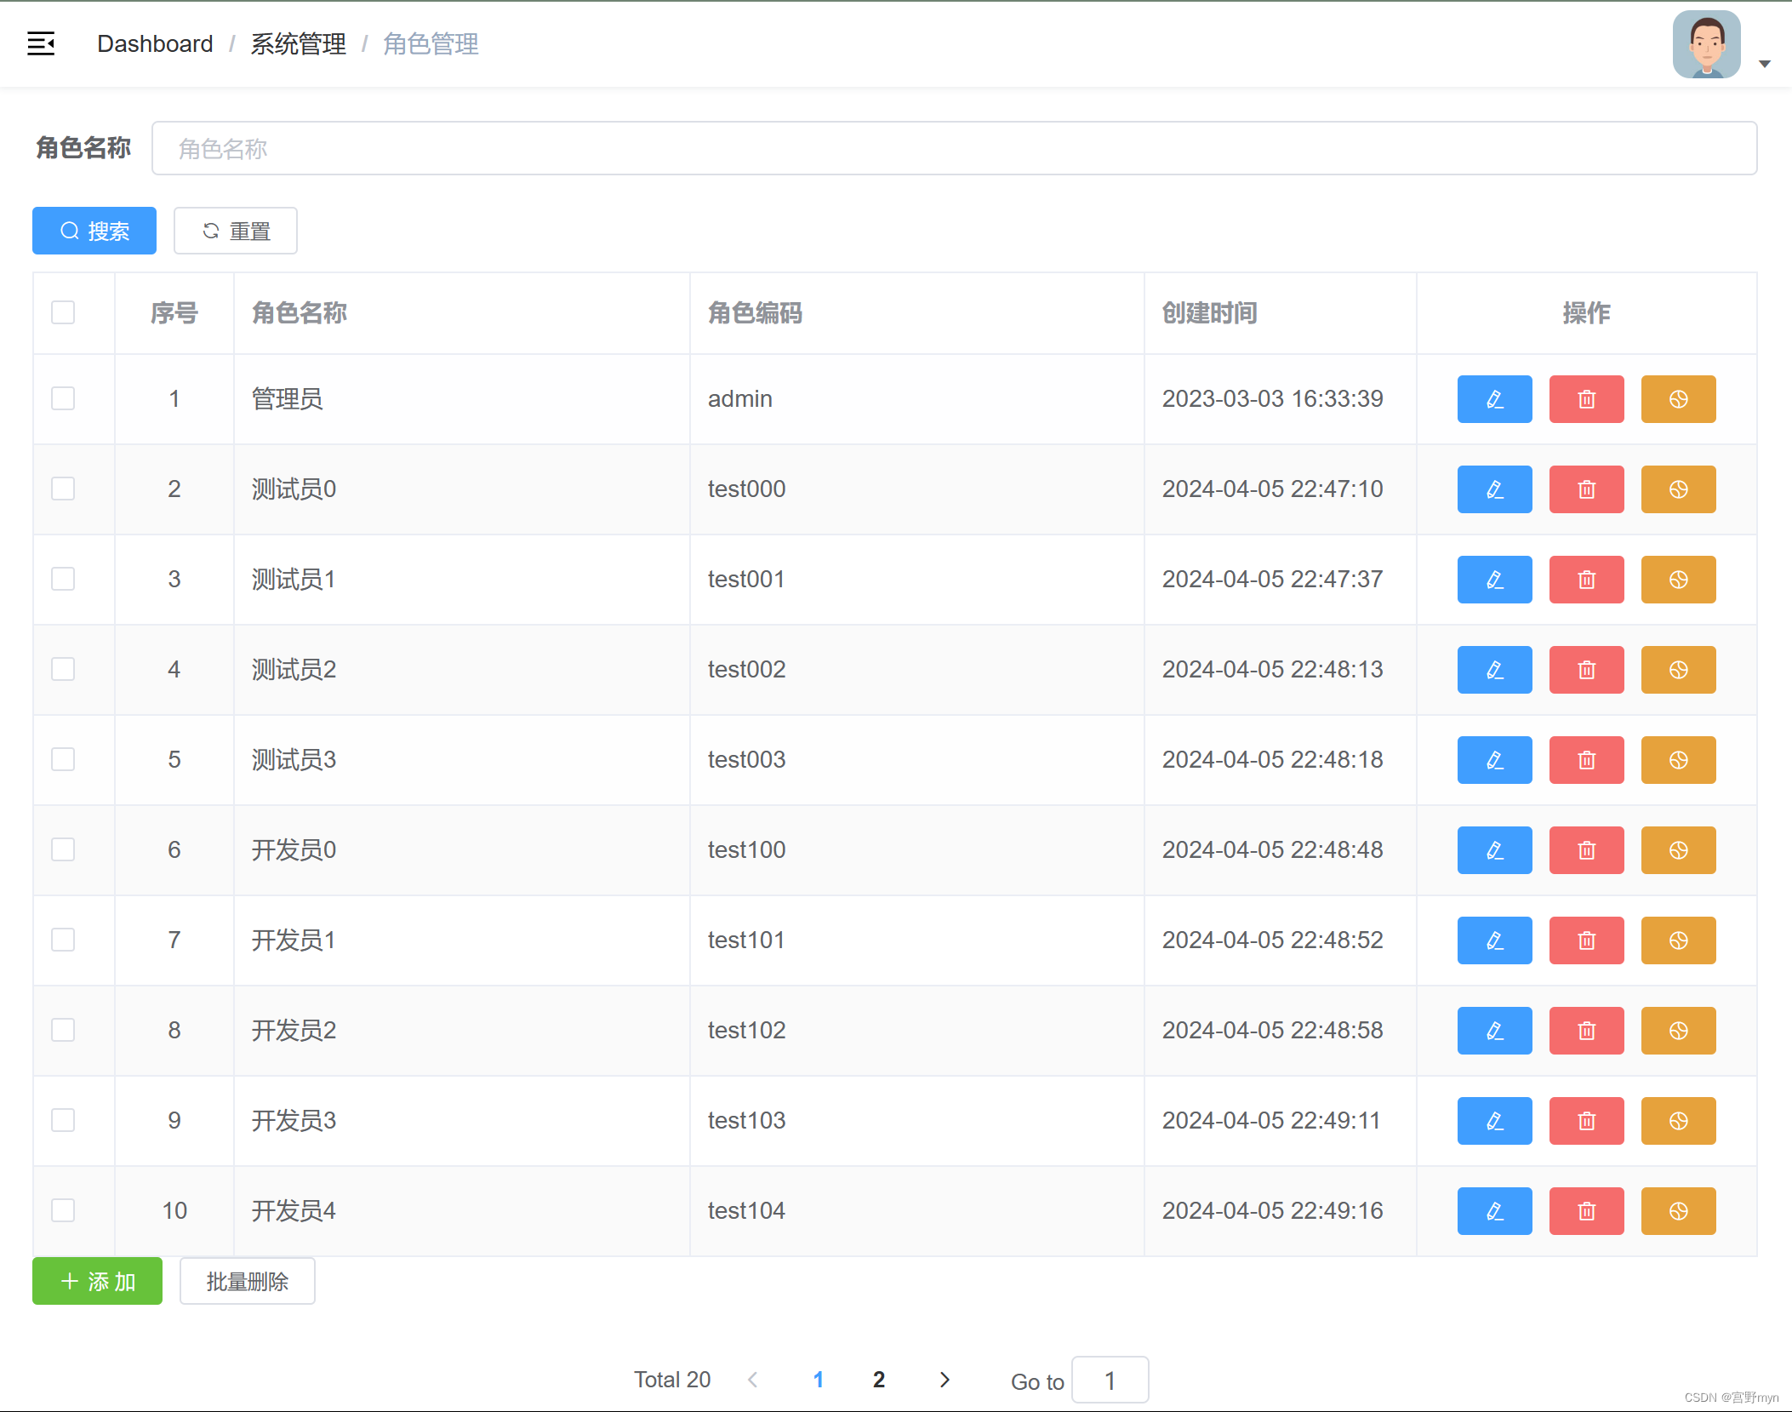This screenshot has height=1412, width=1792.
Task: Check the checkbox for 管理员 row
Action: click(x=63, y=398)
